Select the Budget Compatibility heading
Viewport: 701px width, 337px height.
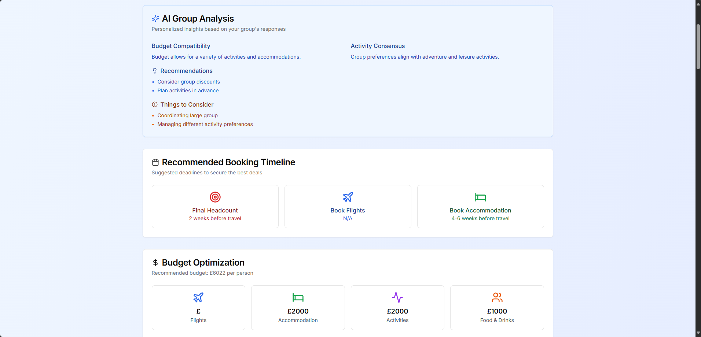coord(181,46)
